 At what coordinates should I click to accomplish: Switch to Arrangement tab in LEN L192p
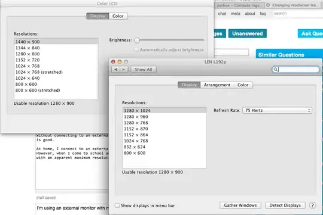tap(217, 85)
